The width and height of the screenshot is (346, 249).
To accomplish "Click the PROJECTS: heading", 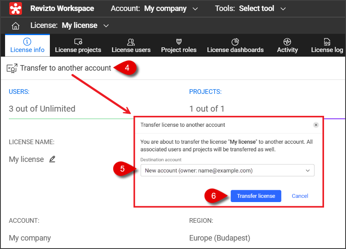I will tap(205, 92).
